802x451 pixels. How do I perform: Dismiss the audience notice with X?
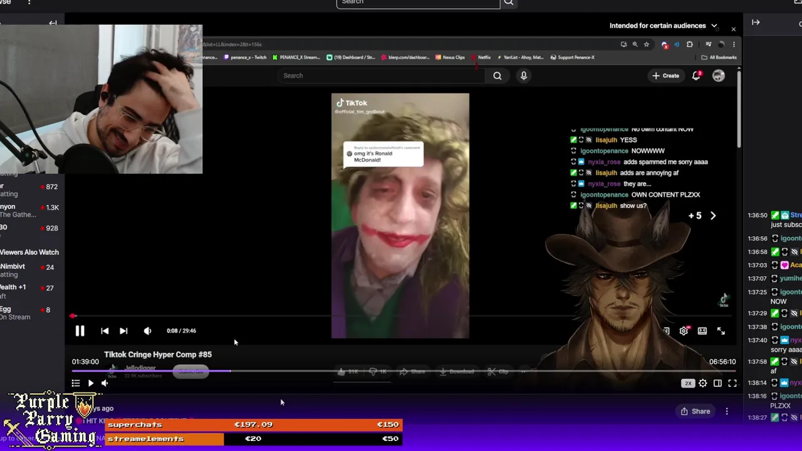[x=733, y=29]
